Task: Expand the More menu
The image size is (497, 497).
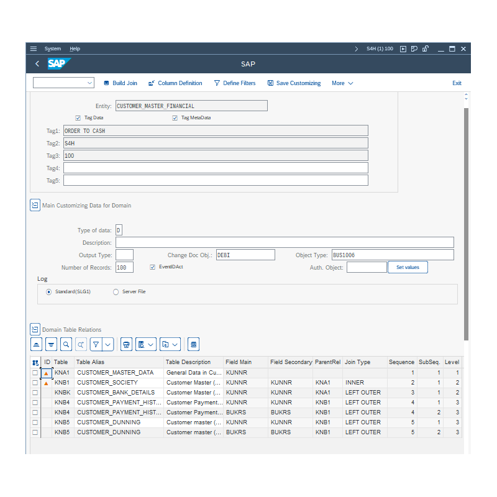Action: coord(342,83)
